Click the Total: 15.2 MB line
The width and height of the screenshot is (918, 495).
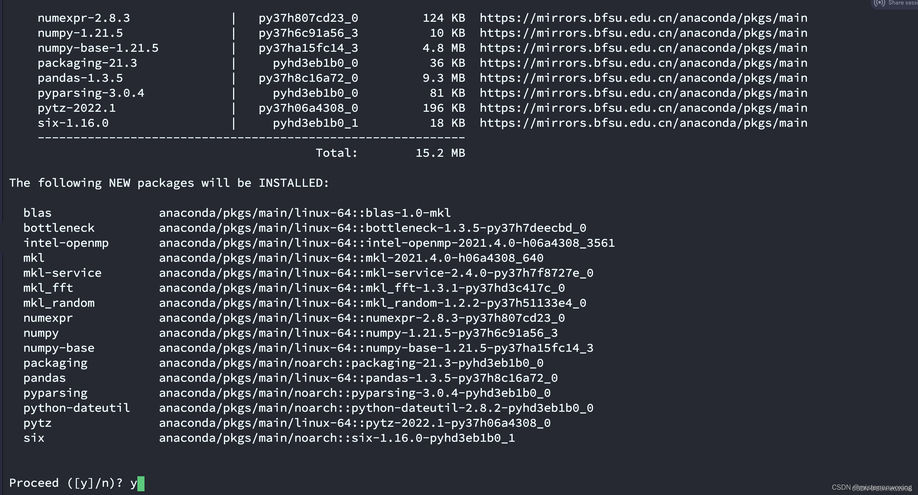pyautogui.click(x=390, y=153)
